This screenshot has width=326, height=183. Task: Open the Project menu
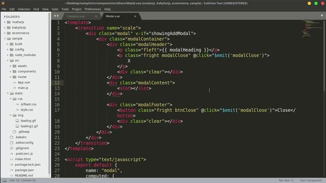(x=77, y=9)
